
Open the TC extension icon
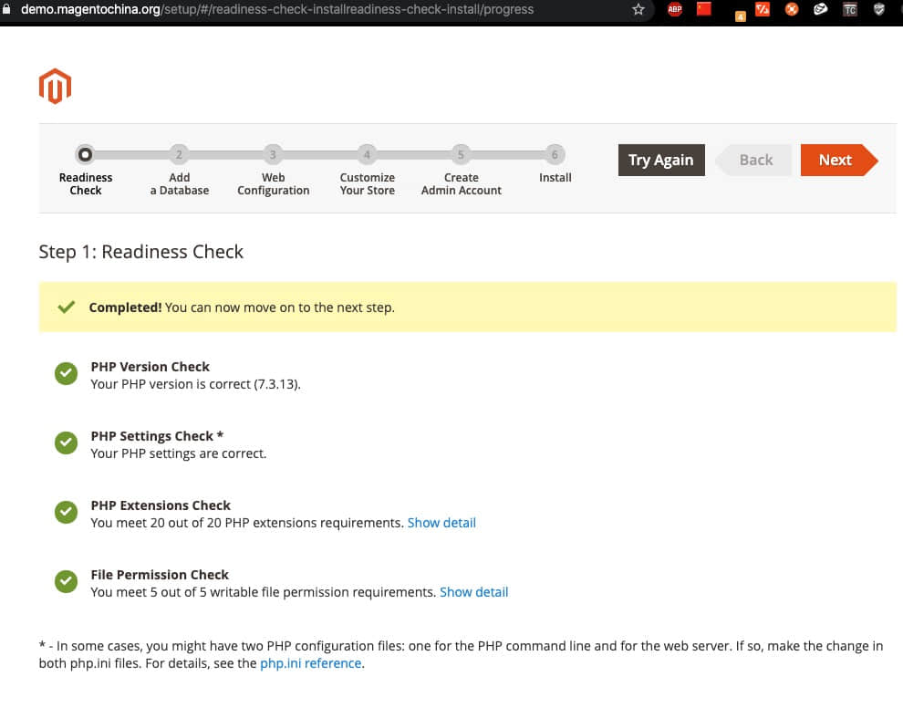(850, 9)
